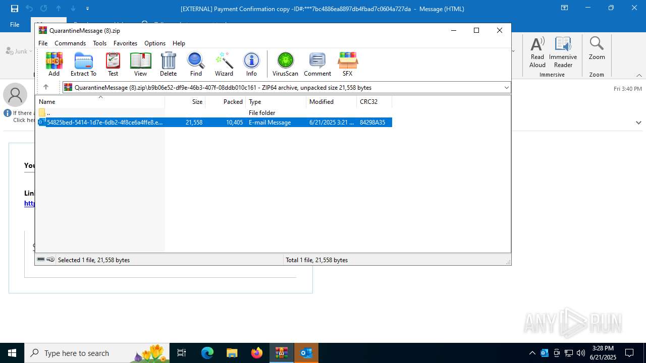This screenshot has width=646, height=363.
Task: Open File Explorer from taskbar
Action: (232, 353)
